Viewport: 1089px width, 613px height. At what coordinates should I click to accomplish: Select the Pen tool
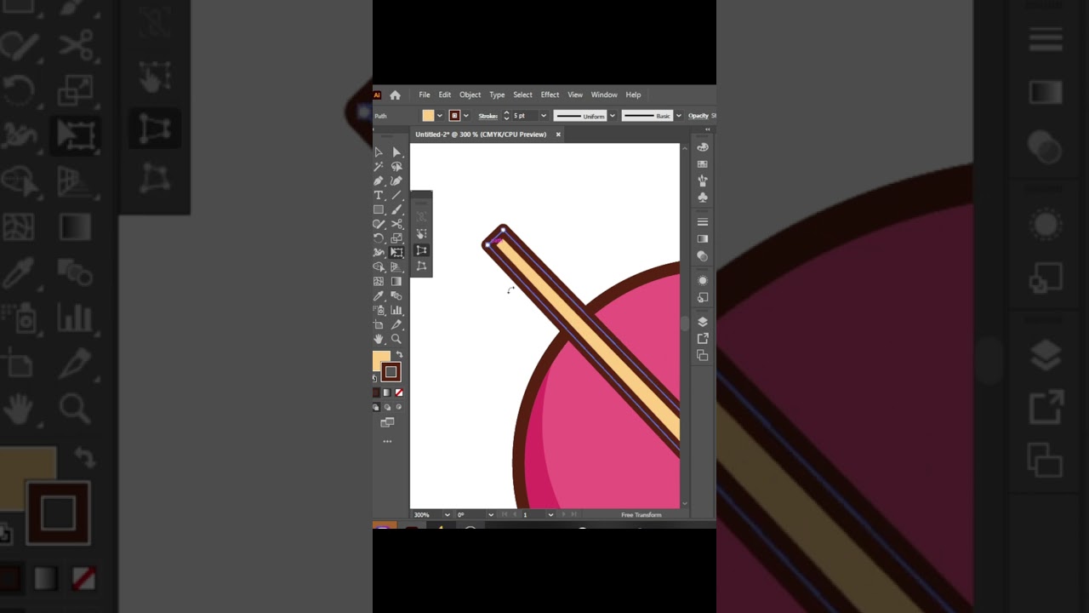tap(379, 180)
